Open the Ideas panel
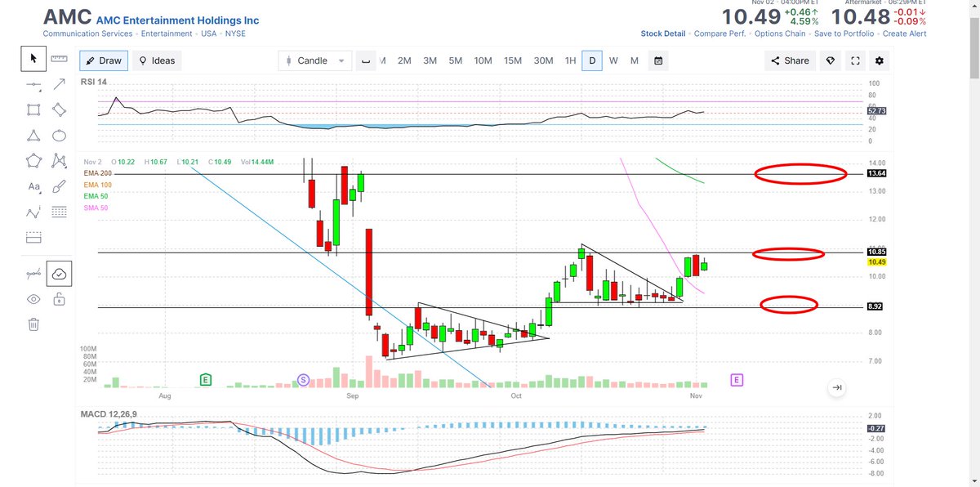 tap(157, 60)
